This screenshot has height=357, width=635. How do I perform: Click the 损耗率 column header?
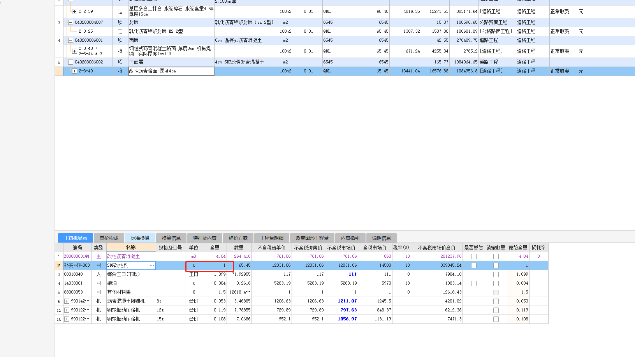click(538, 248)
